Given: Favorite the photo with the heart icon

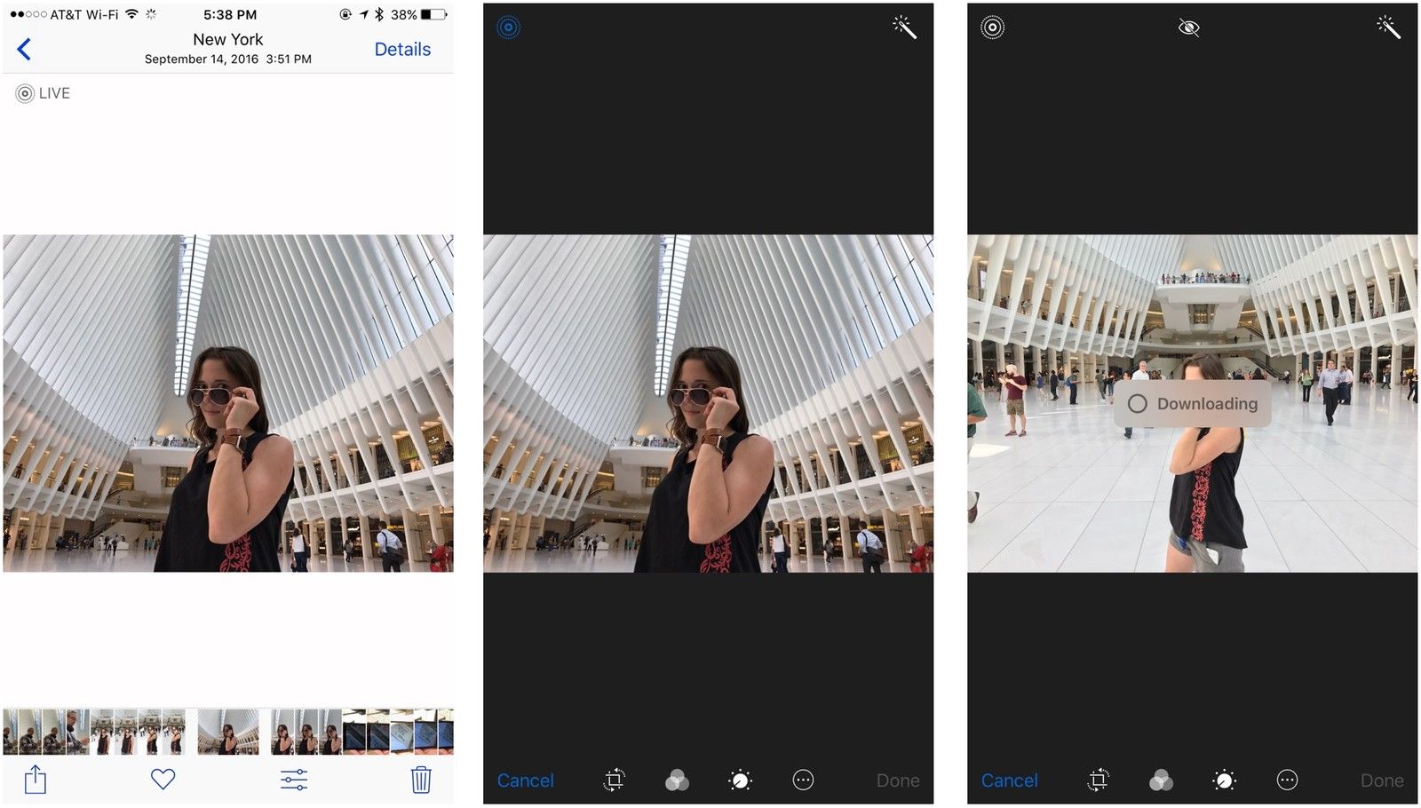Looking at the screenshot, I should tap(163, 779).
